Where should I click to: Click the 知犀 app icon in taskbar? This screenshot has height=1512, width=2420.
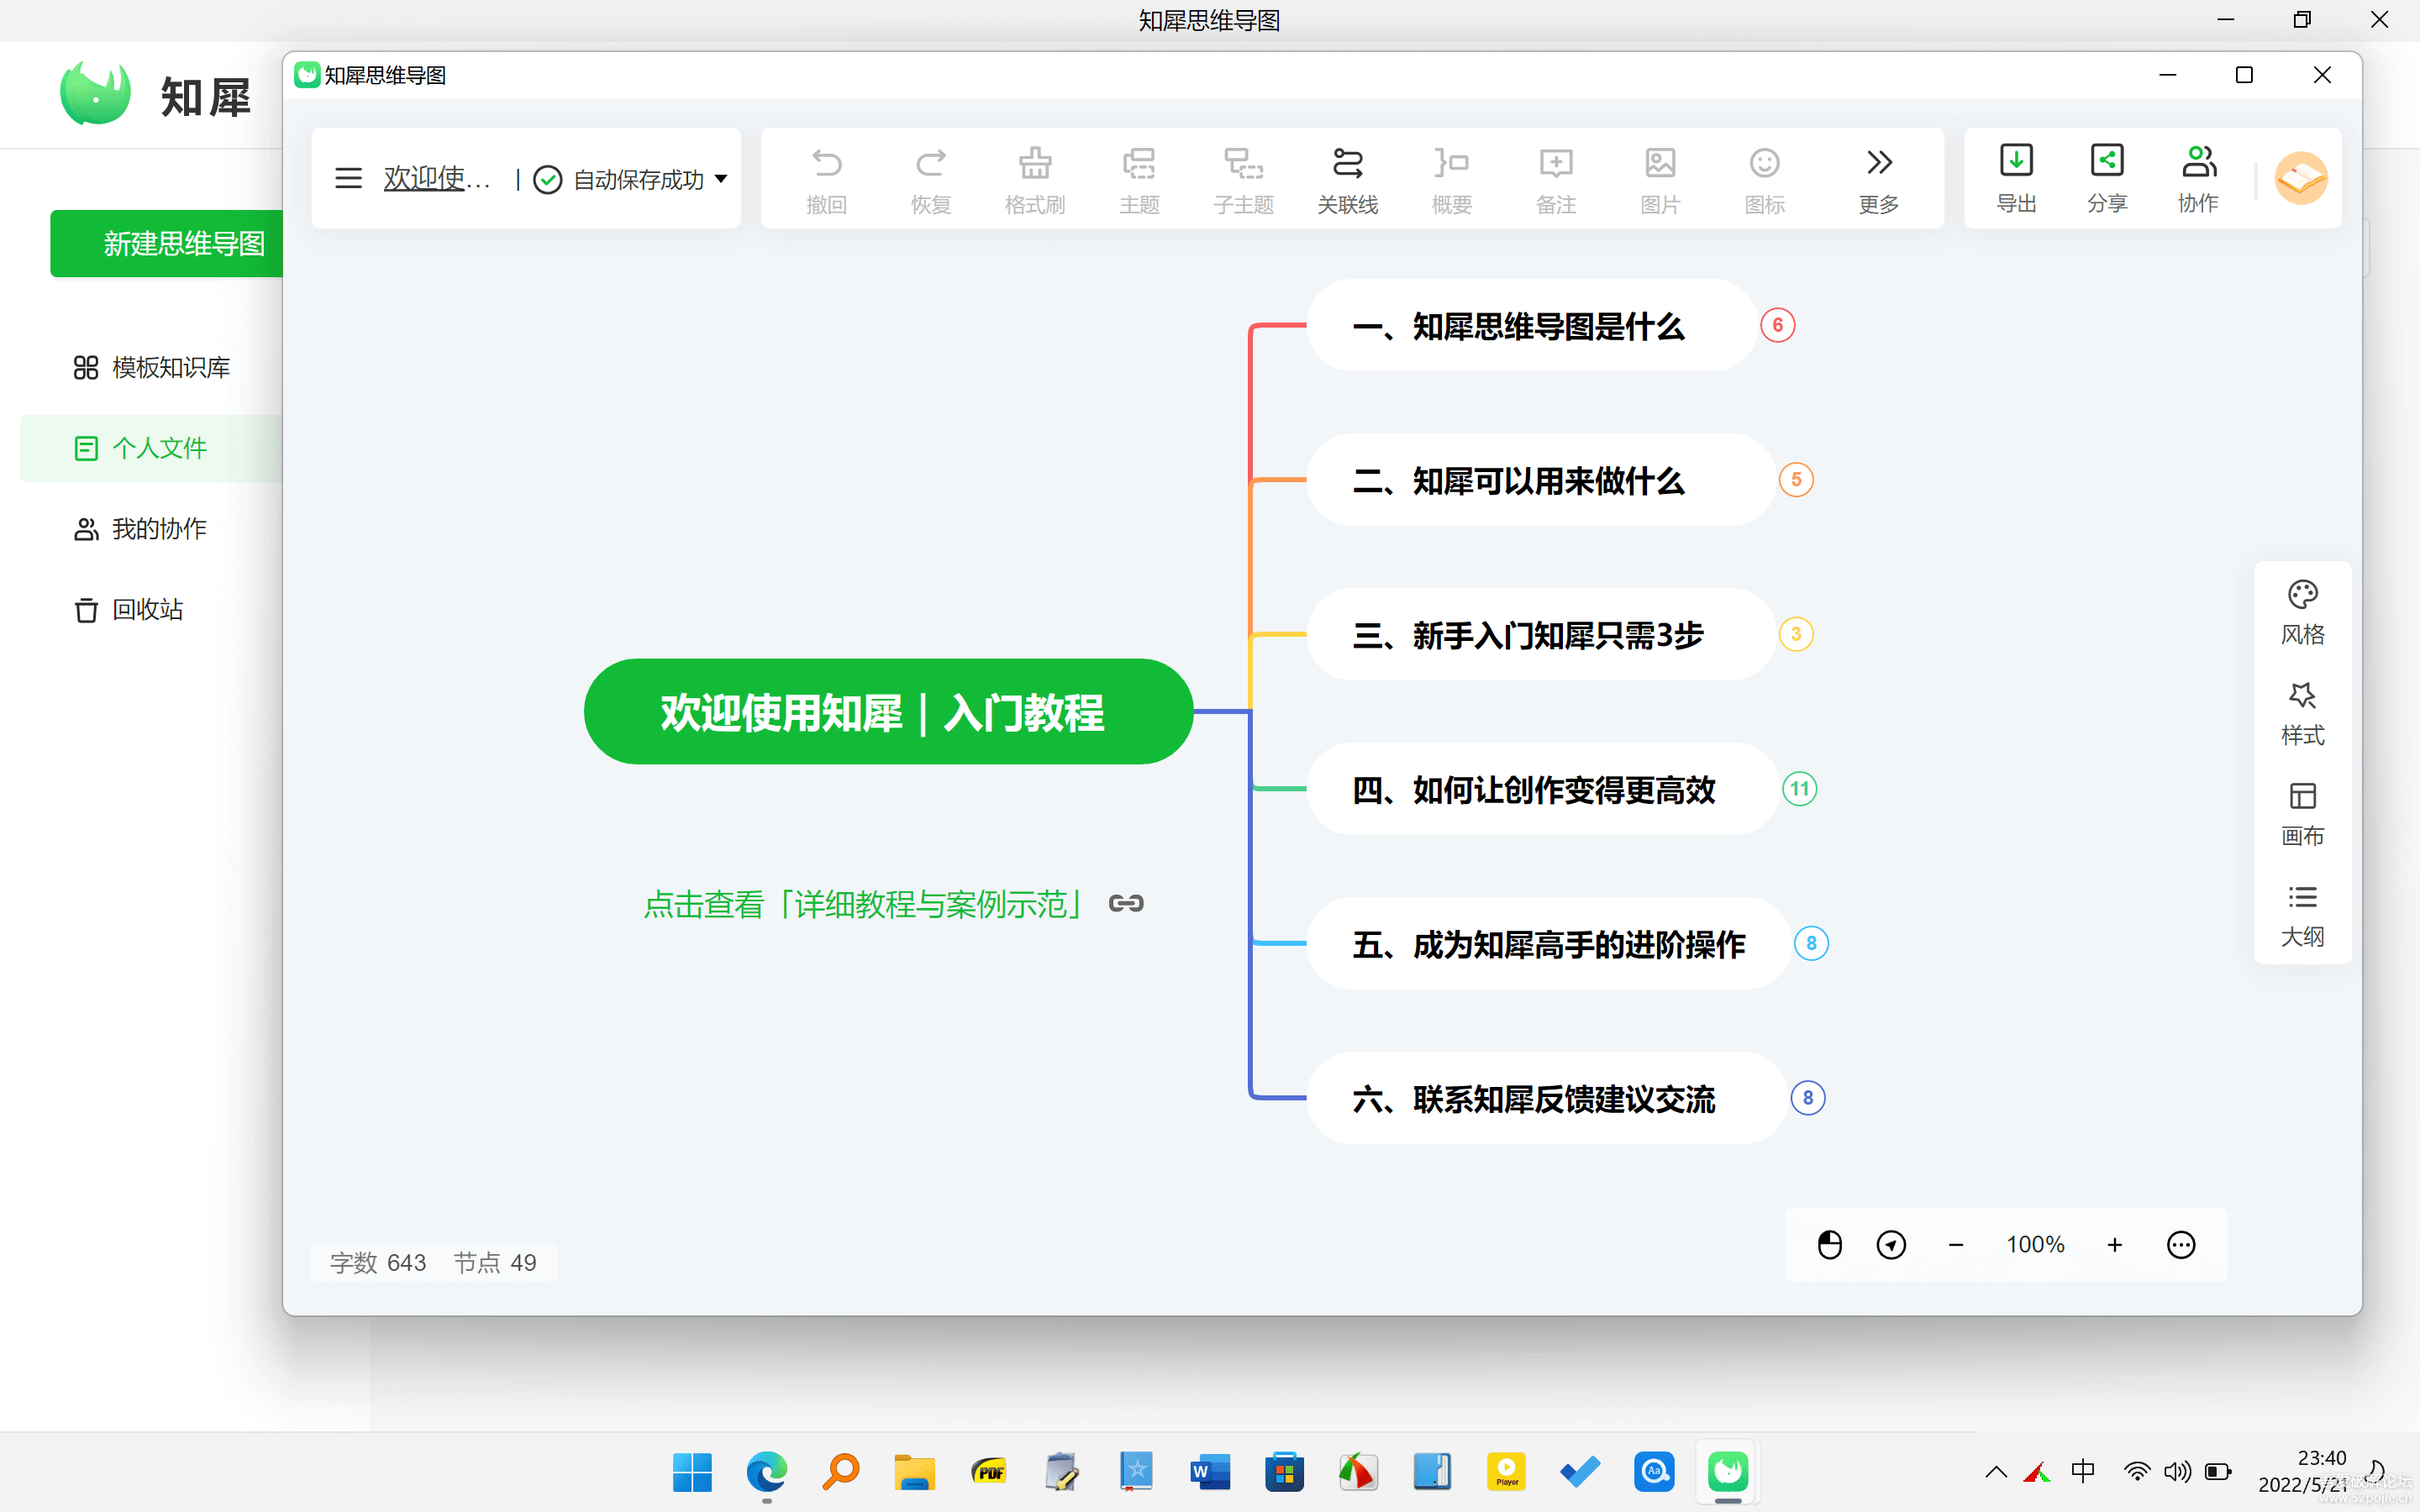coord(1727,1472)
